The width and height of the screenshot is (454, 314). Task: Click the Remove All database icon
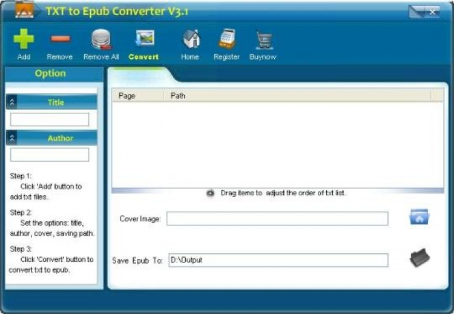pyautogui.click(x=101, y=39)
